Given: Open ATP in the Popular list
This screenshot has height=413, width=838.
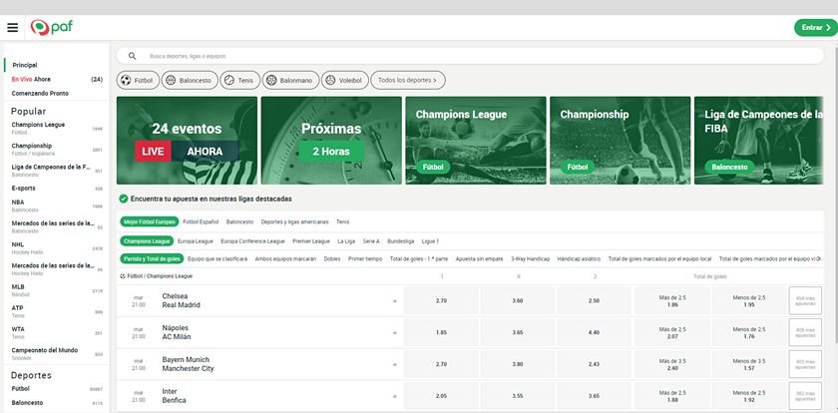Looking at the screenshot, I should [57, 311].
